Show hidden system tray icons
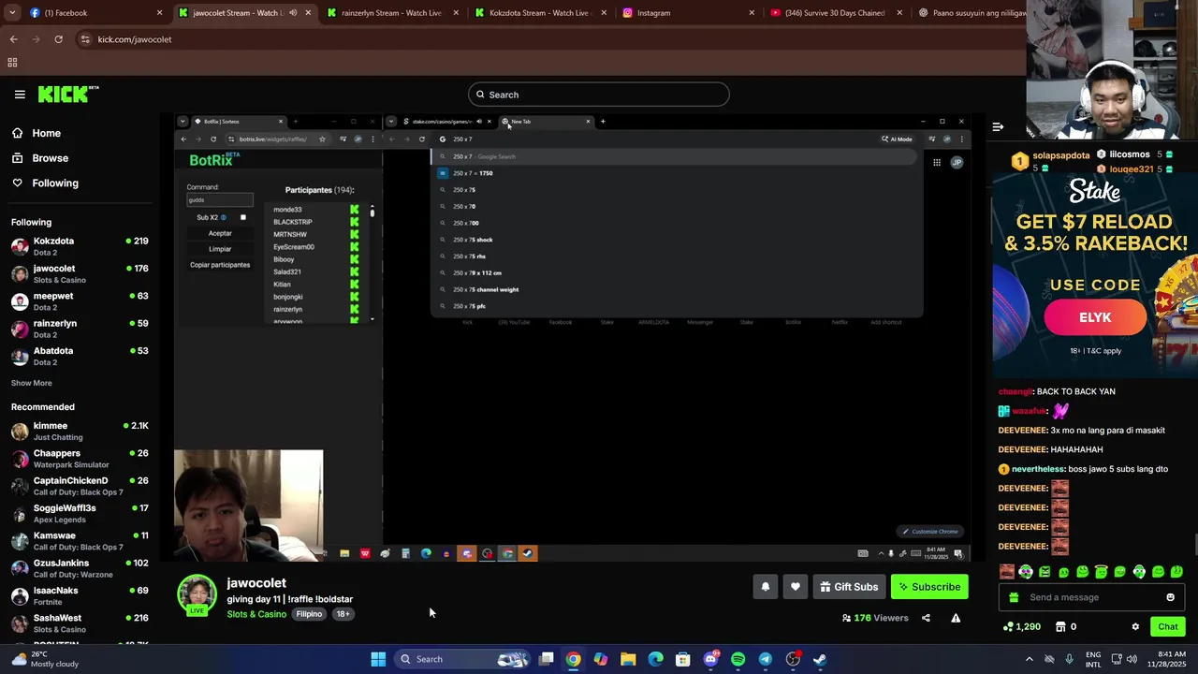This screenshot has width=1198, height=674. tap(1030, 659)
